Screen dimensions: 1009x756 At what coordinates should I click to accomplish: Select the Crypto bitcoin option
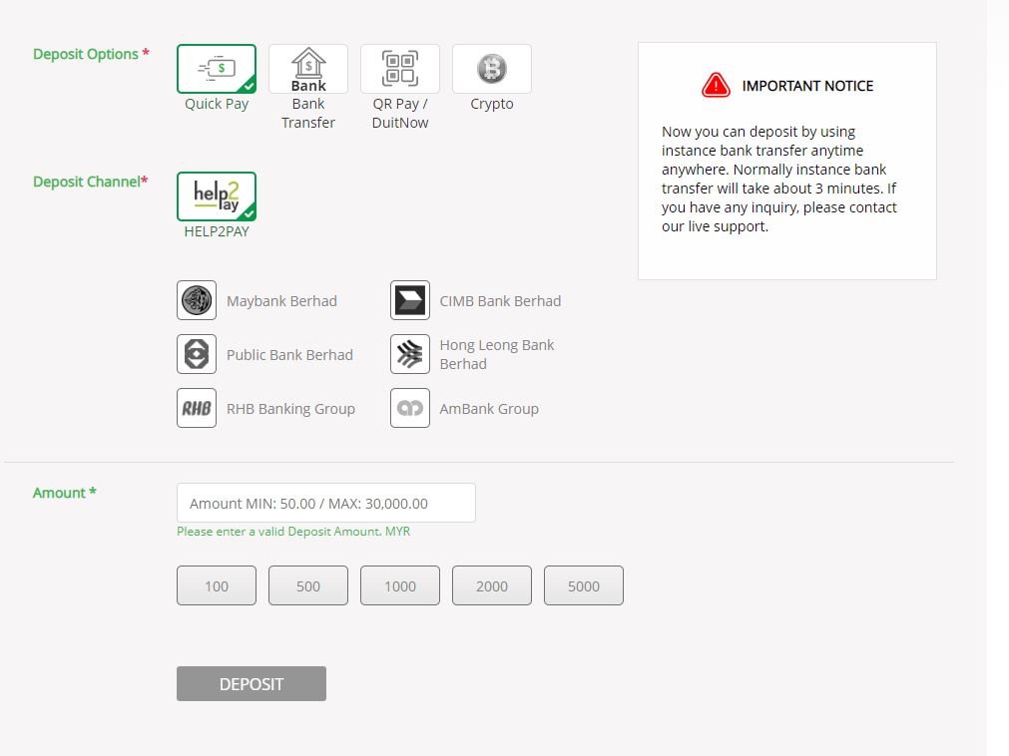(x=492, y=69)
